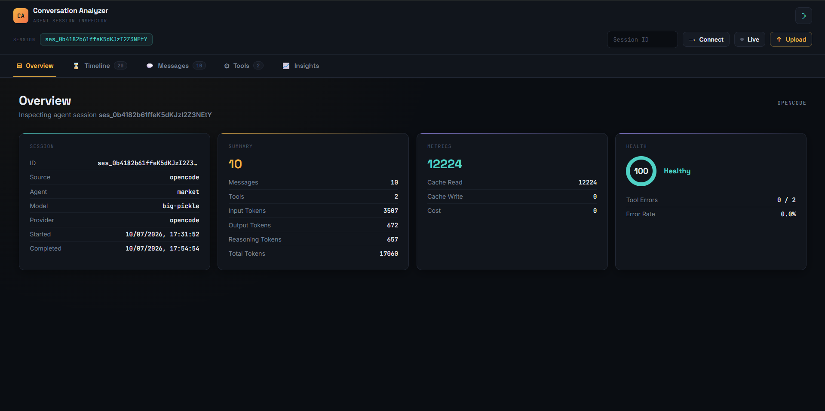The height and width of the screenshot is (411, 825).
Task: Click the Output Tokens value 672
Action: coord(392,225)
